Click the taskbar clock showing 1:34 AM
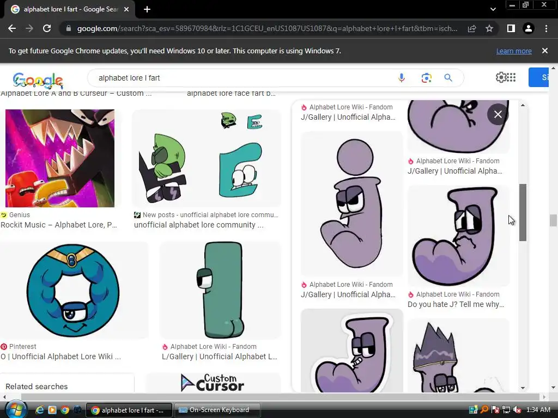 point(538,410)
